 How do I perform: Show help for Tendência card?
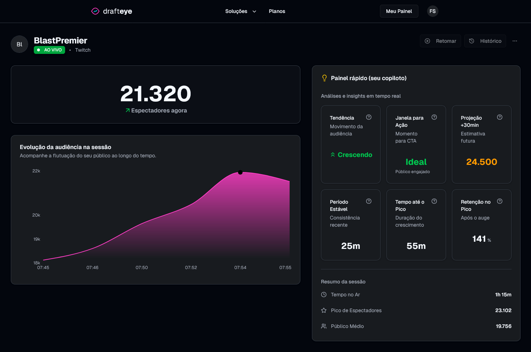click(369, 117)
